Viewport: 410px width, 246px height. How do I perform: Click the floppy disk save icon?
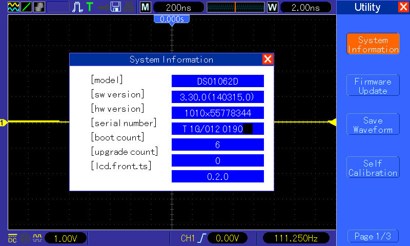pos(116,7)
